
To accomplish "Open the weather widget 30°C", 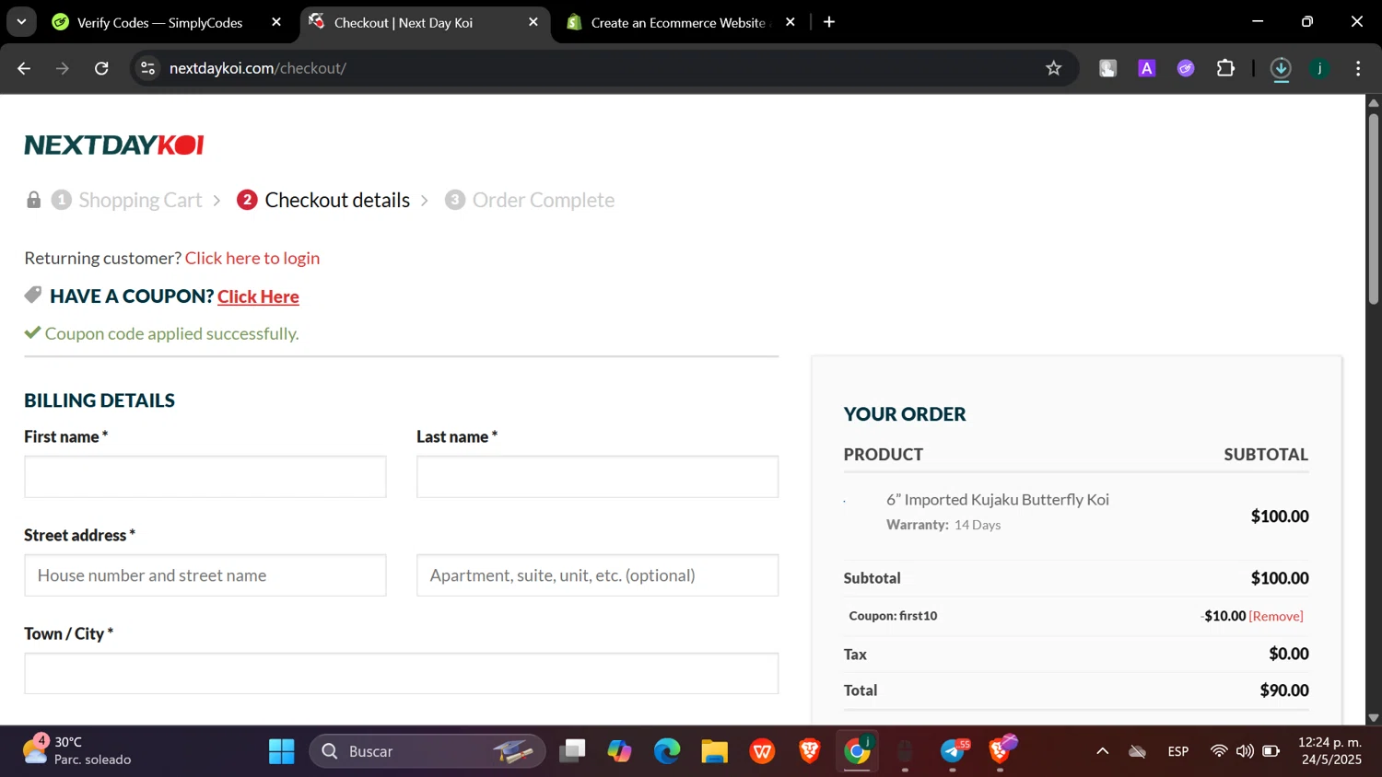I will point(77,751).
